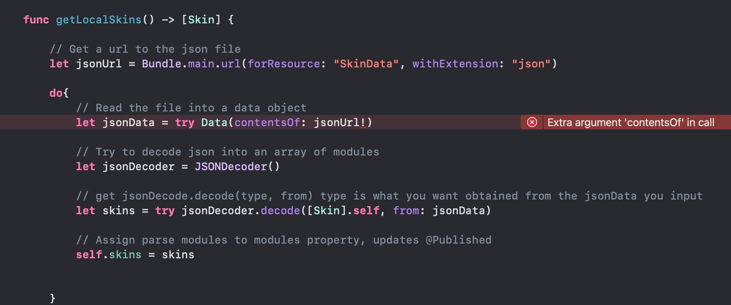Click [Skin].self type argument
This screenshot has width=731, height=305.
point(343,211)
